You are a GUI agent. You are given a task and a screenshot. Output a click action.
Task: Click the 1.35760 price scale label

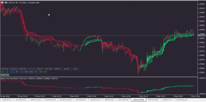202,47
